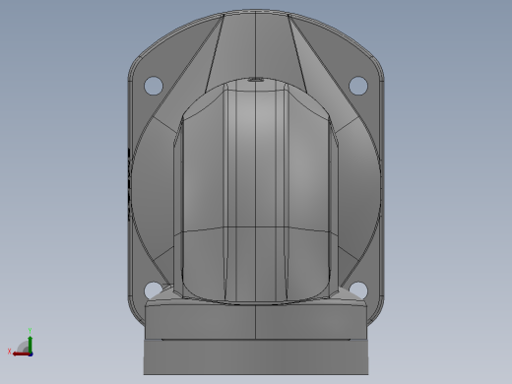Select the rectangular base block below the dome
This screenshot has width=512, height=384.
(x=256, y=356)
